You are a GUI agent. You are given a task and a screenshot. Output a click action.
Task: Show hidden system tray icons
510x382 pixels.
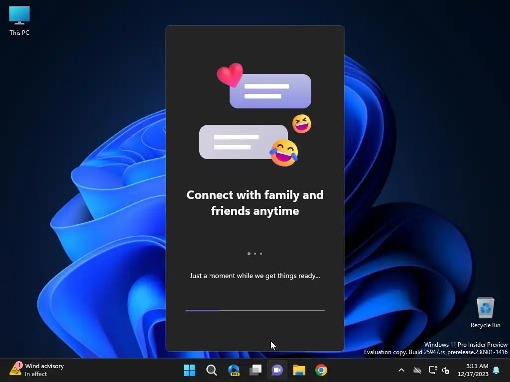[401, 370]
